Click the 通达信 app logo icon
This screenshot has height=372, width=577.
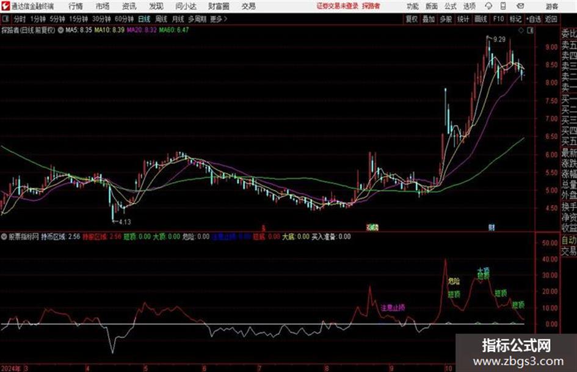tap(5, 6)
